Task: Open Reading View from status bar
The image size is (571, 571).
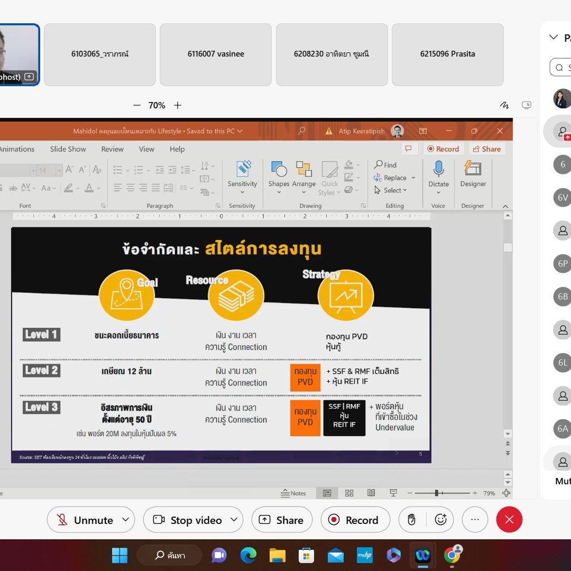Action: tap(371, 493)
